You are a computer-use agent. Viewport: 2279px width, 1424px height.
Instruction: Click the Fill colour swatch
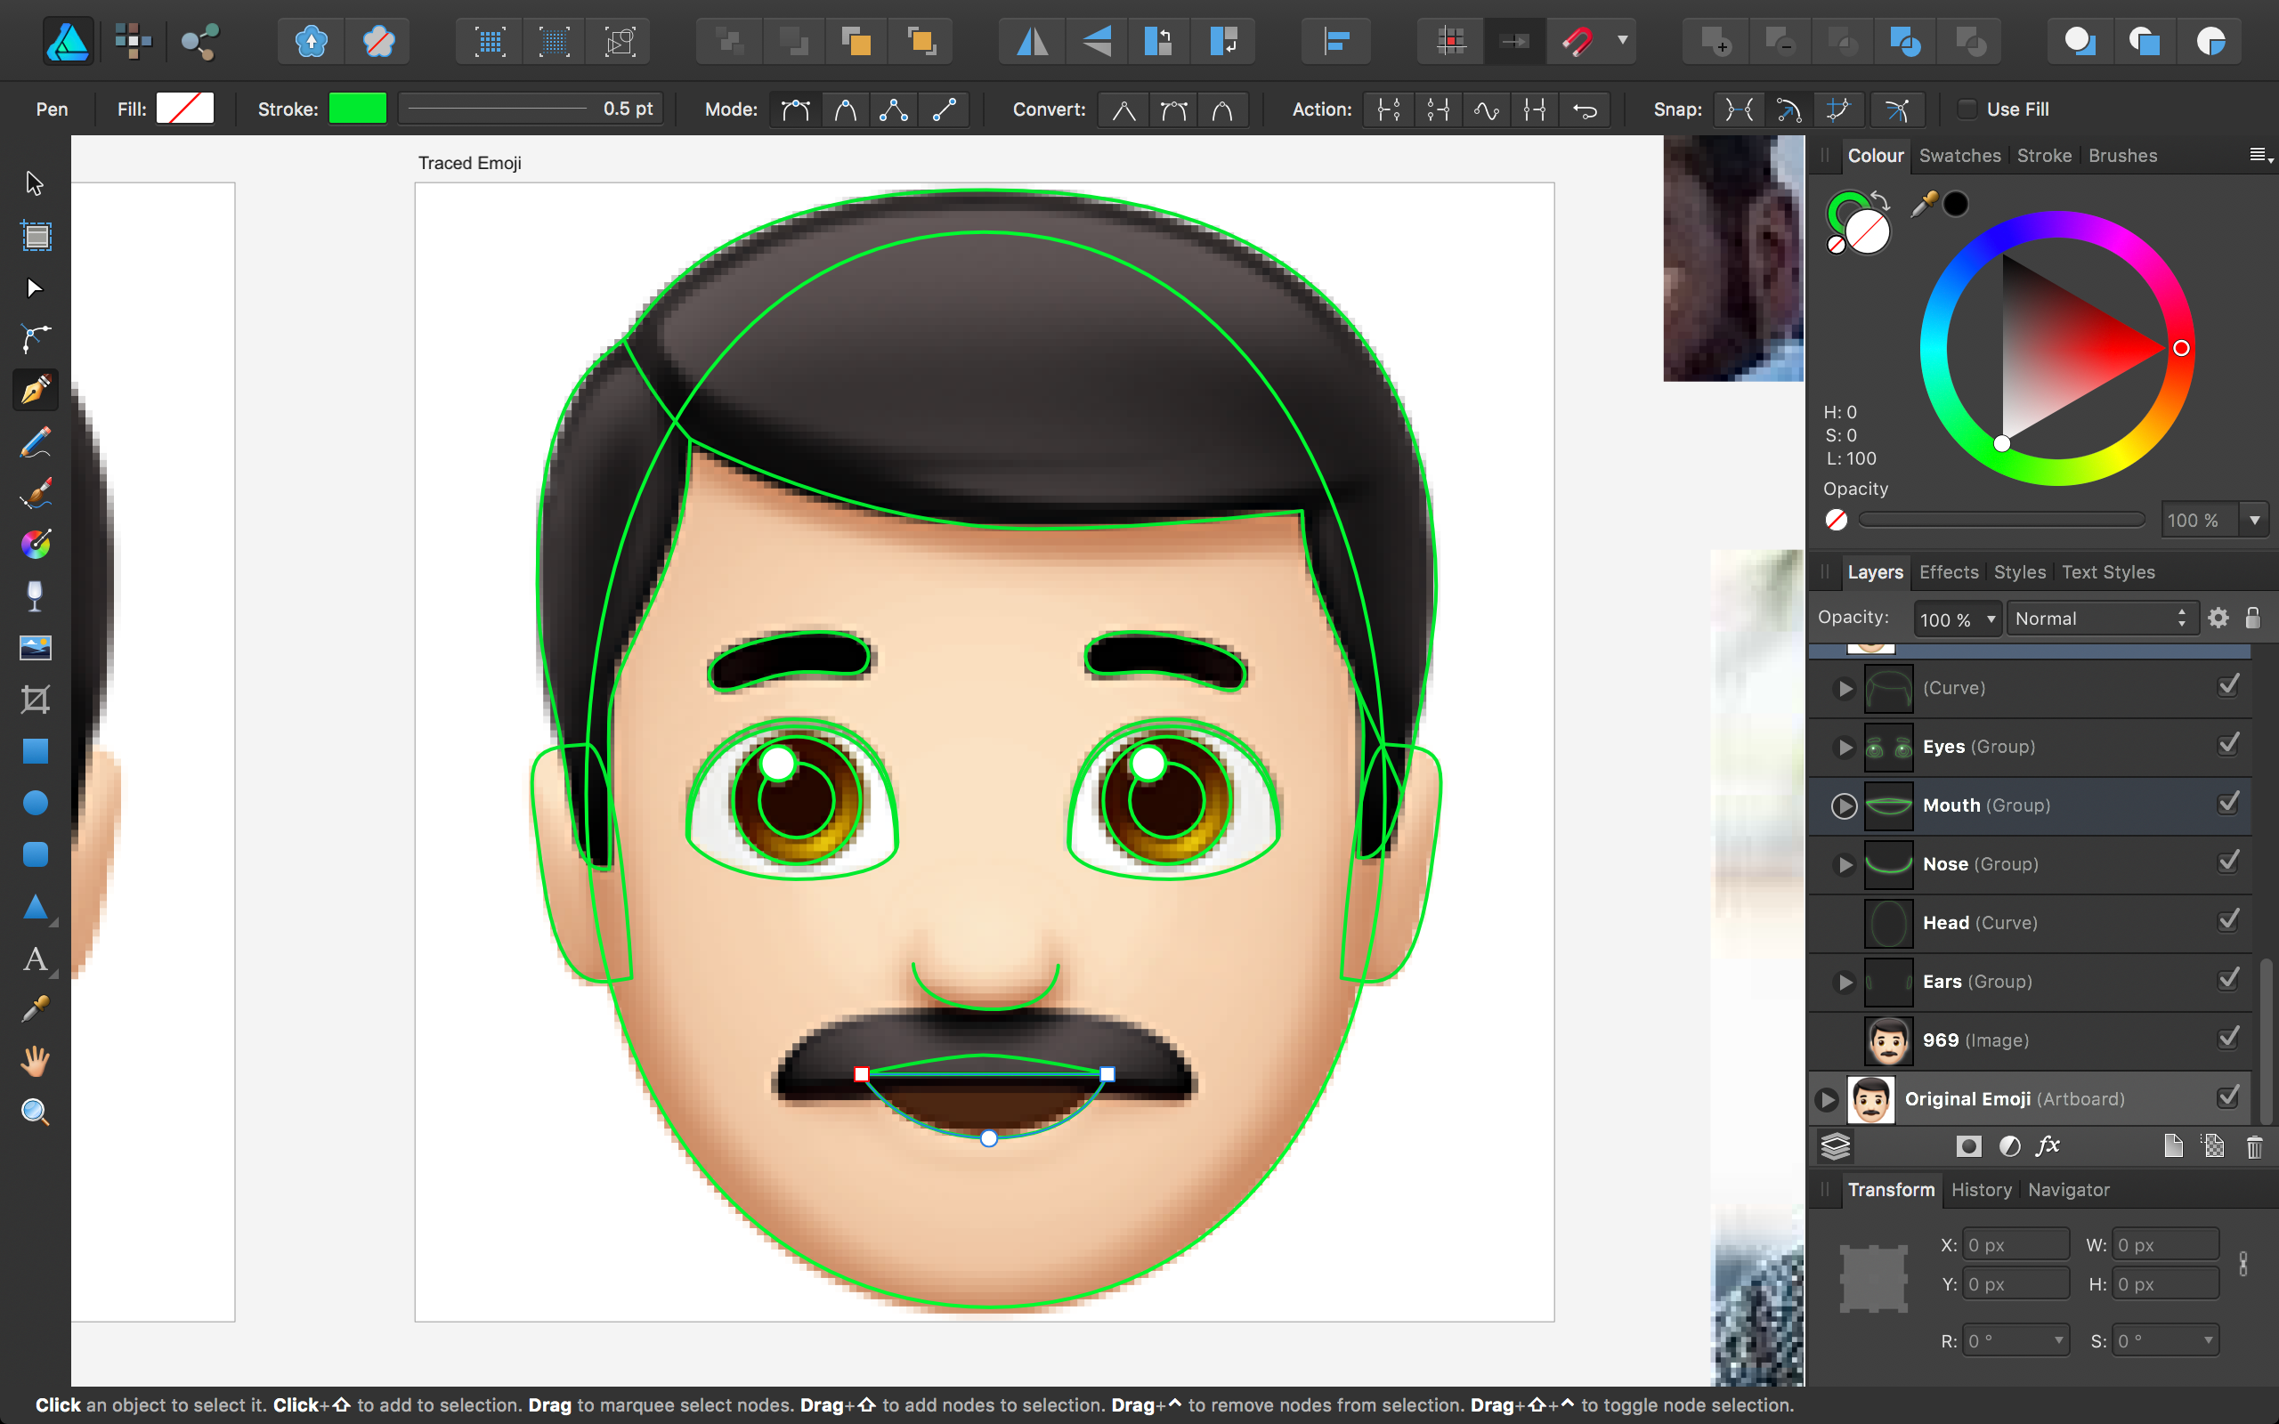(184, 109)
